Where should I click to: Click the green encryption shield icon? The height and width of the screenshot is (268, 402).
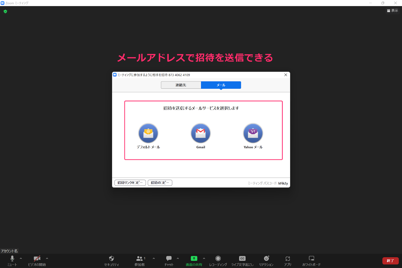click(x=5, y=12)
